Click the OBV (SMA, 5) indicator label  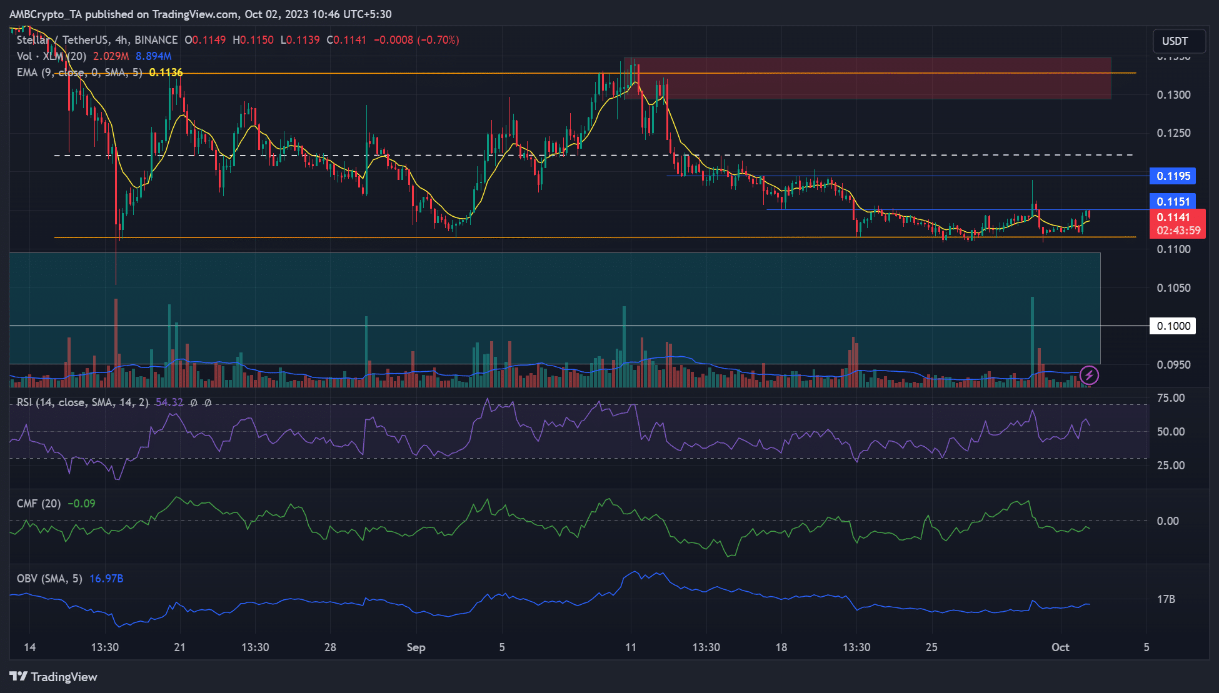click(49, 579)
